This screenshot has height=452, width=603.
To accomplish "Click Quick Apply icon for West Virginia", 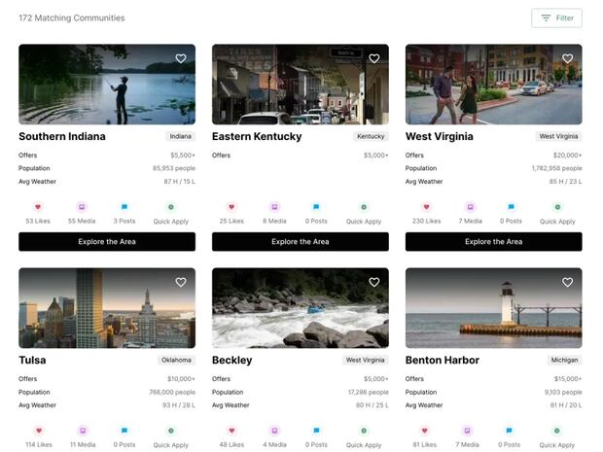I will tap(557, 207).
